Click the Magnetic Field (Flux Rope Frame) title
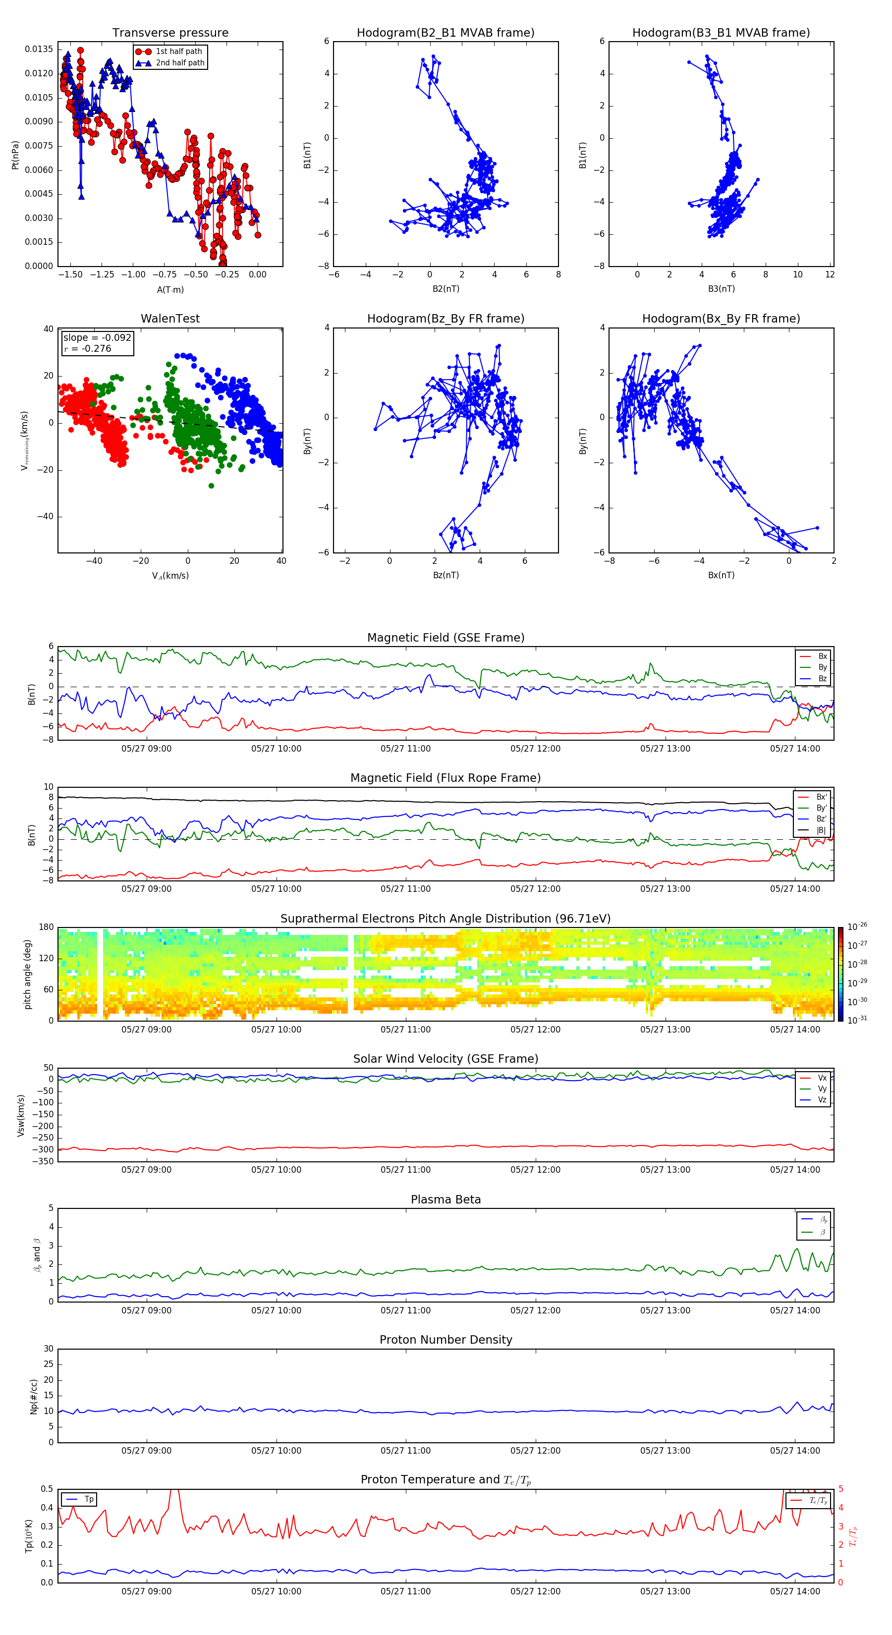The image size is (892, 1635). pyautogui.click(x=446, y=778)
